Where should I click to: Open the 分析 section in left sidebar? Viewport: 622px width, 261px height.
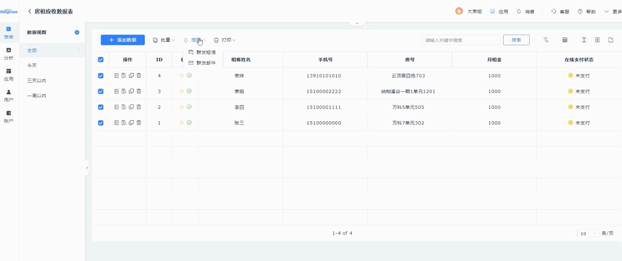[9, 54]
